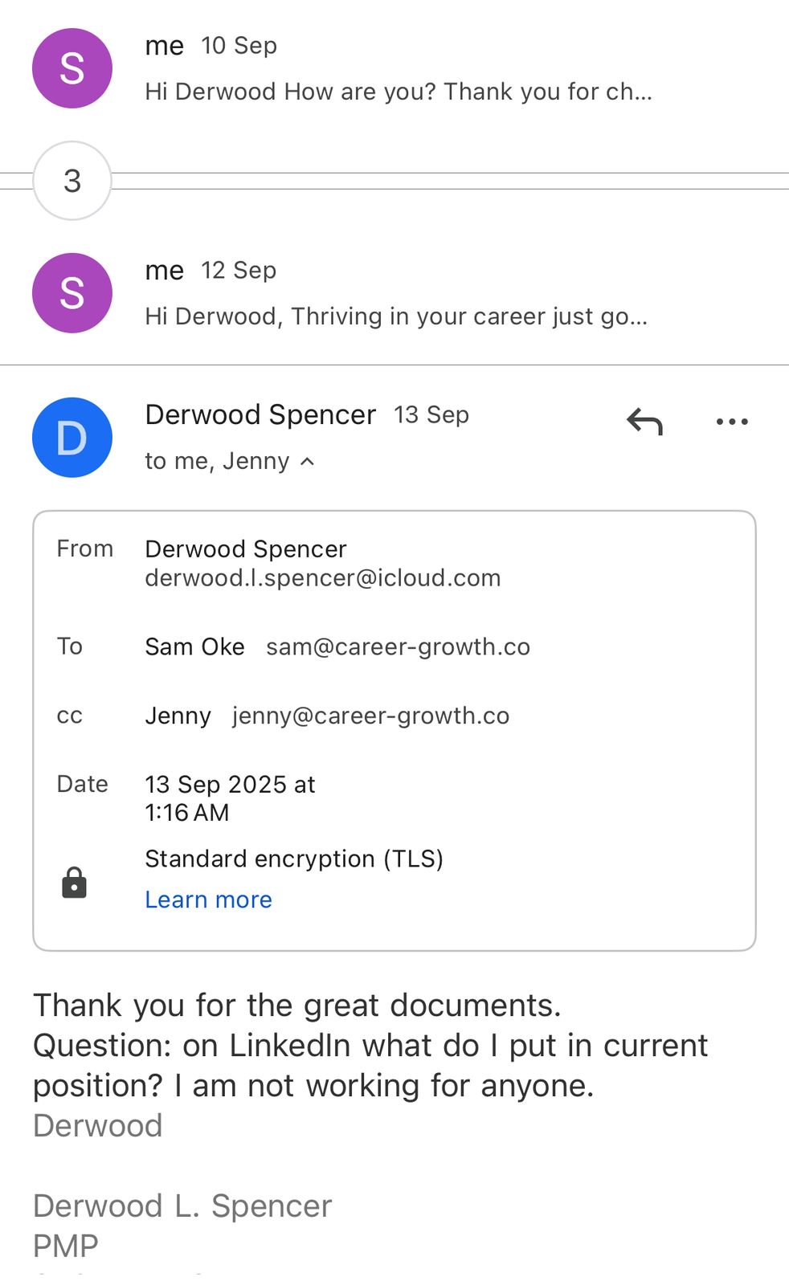Screen dimensions: 789x1285
Task: Tap the "to me, Jenny" recipients line
Action: click(217, 462)
